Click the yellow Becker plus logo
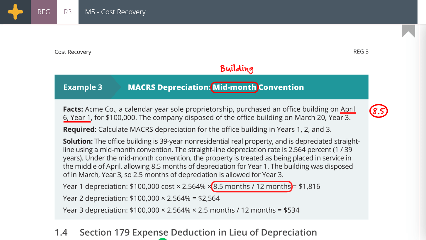The height and width of the screenshot is (240, 426). (15, 12)
